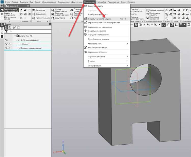Undo the last action with the back arrow
The image size is (191, 157).
coord(21,18)
